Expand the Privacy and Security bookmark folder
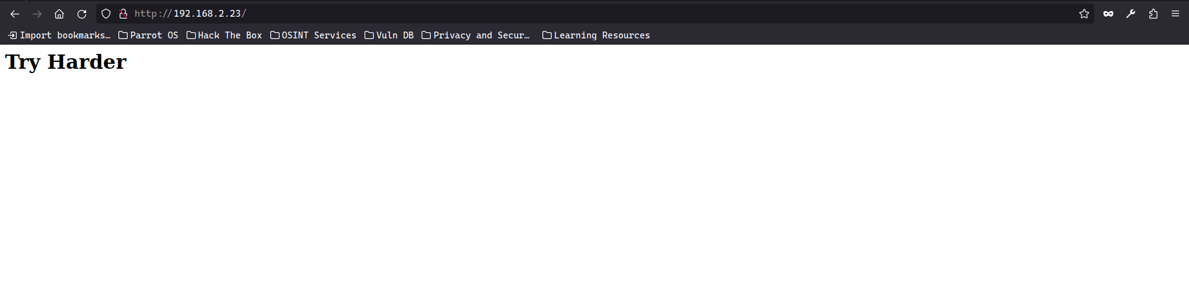 click(x=475, y=35)
